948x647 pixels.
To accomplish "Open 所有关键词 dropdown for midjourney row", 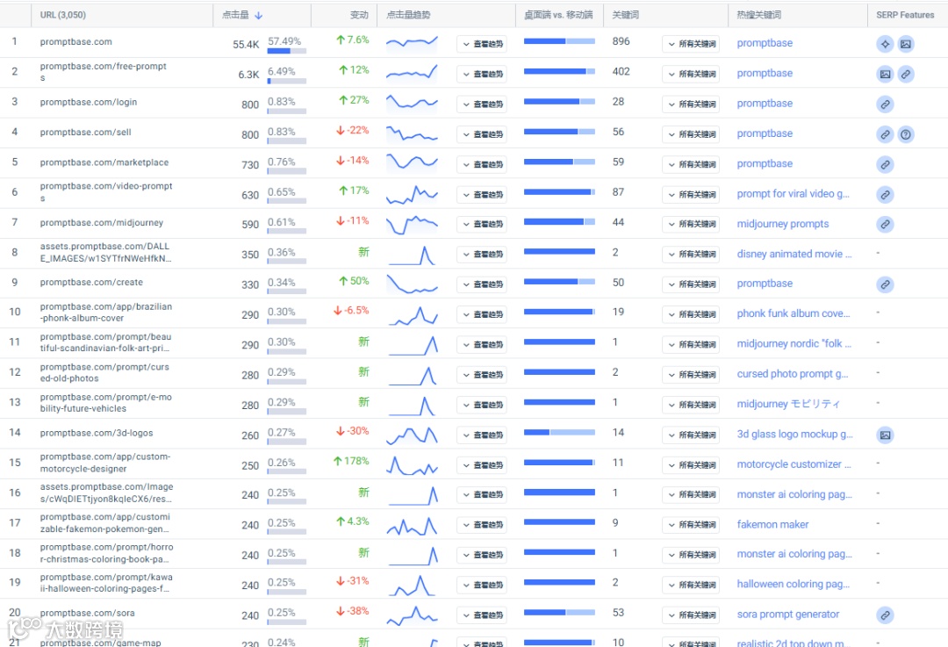I will point(691,225).
